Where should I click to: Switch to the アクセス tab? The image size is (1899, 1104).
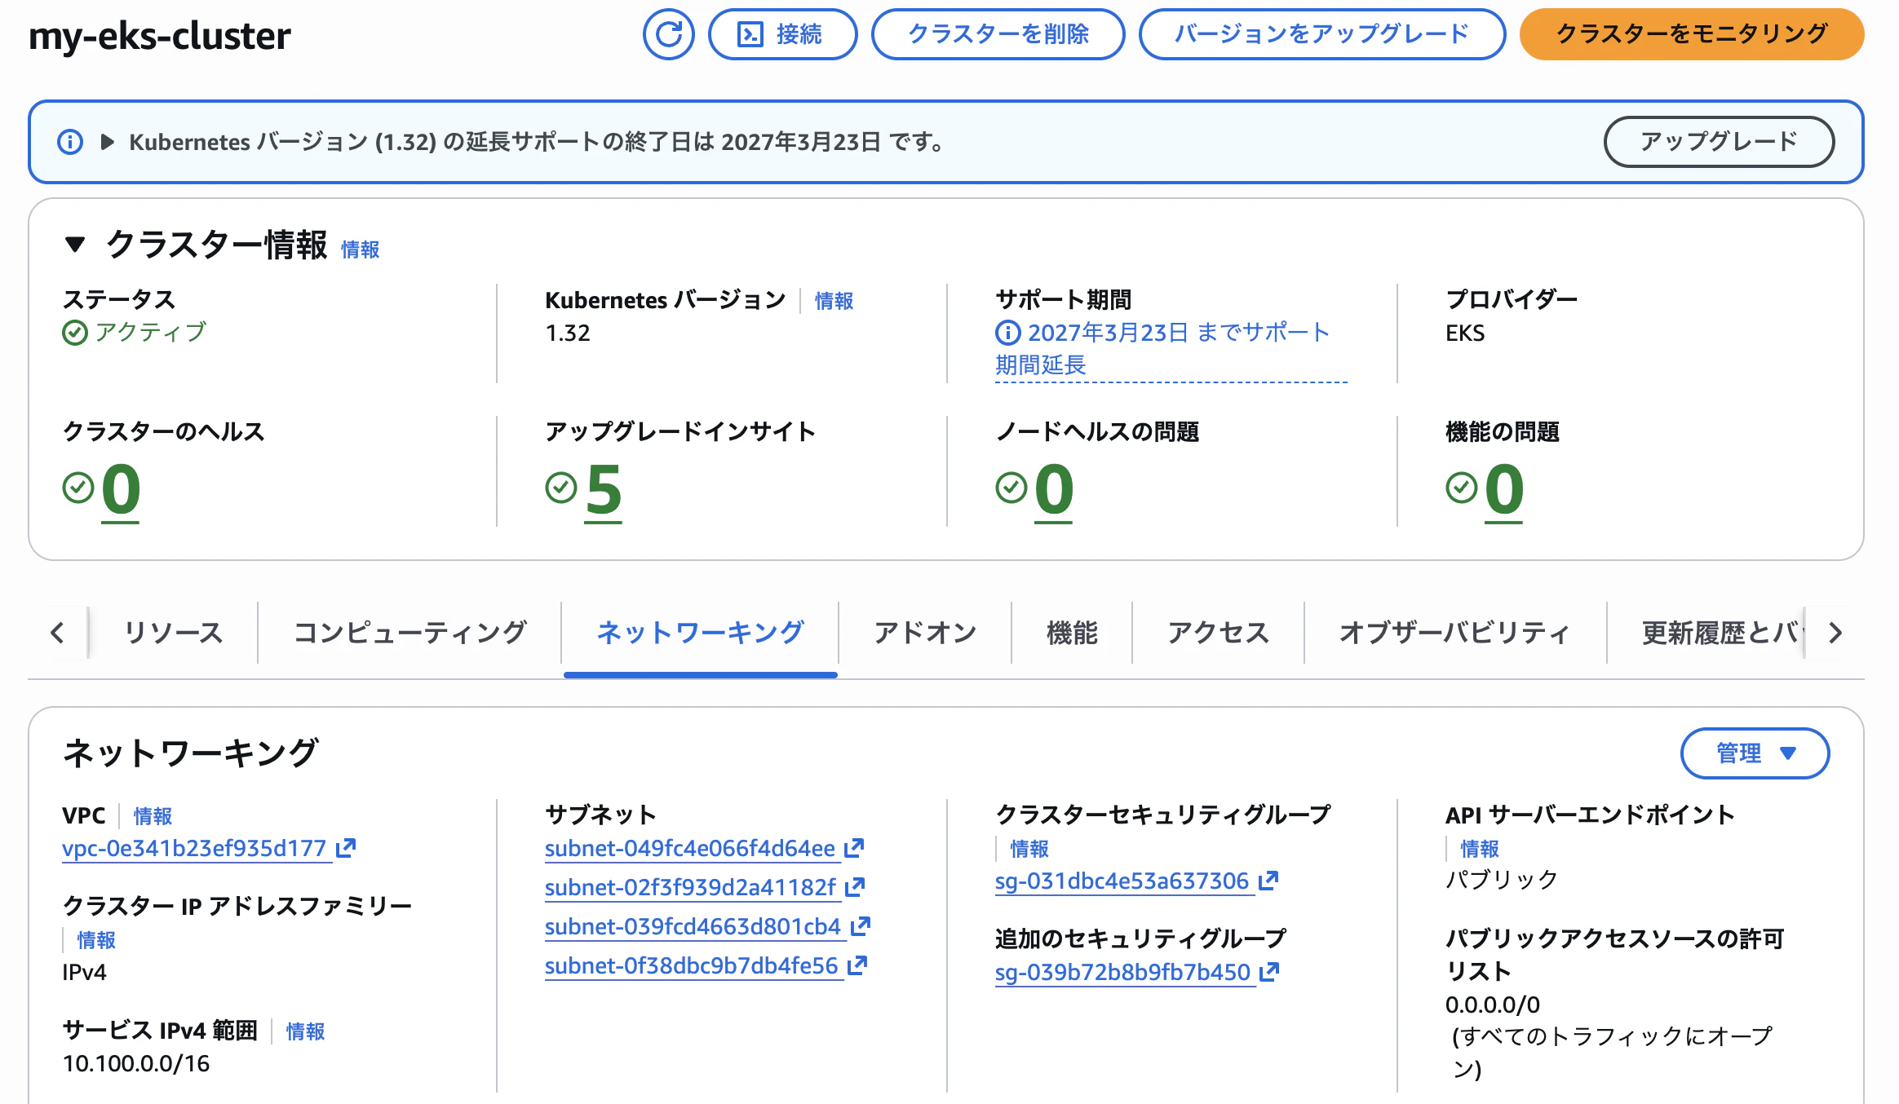(x=1218, y=633)
